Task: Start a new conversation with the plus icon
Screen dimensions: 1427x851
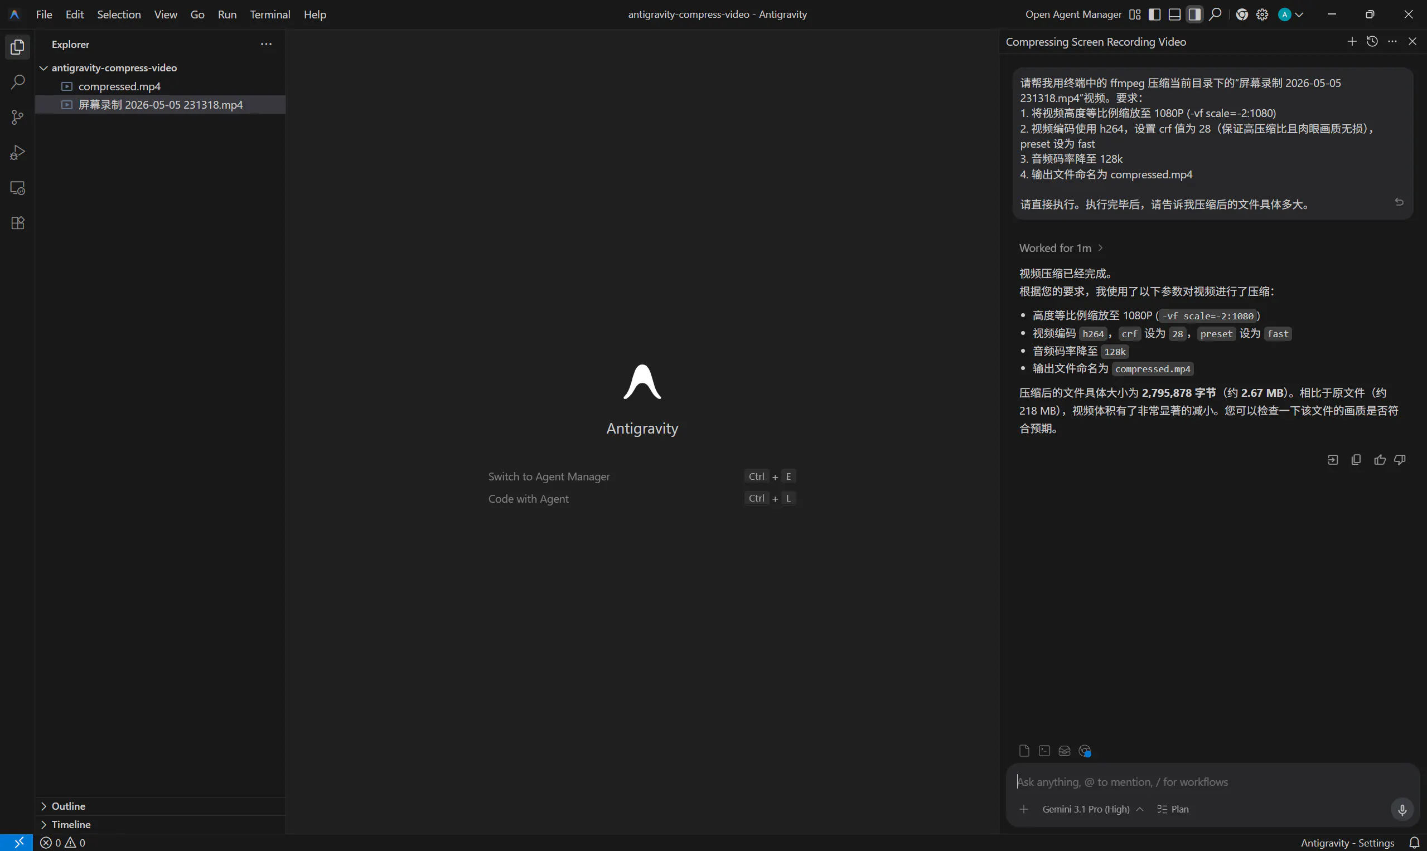Action: tap(1352, 41)
